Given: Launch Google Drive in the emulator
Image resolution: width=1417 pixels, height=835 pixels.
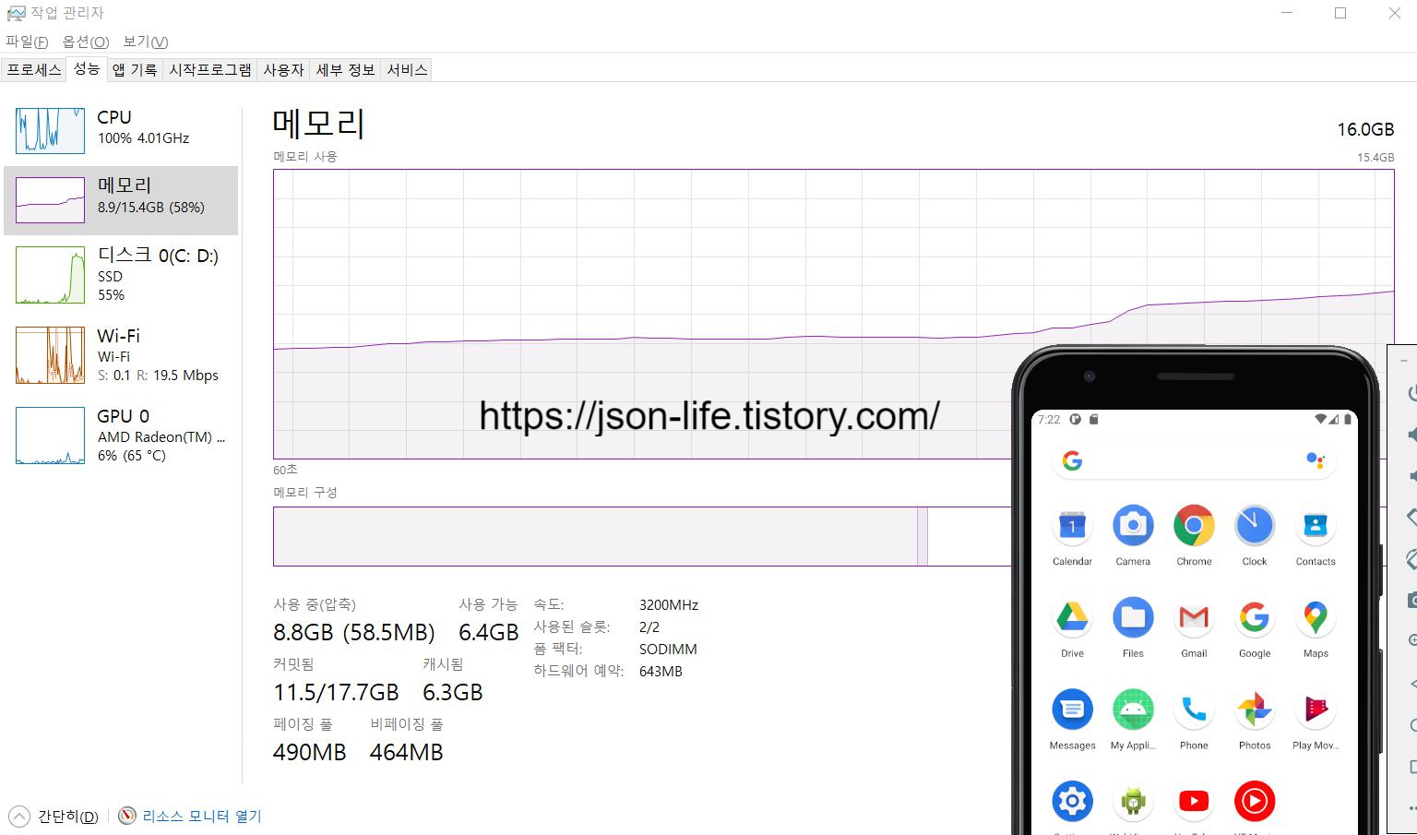Looking at the screenshot, I should [x=1072, y=617].
